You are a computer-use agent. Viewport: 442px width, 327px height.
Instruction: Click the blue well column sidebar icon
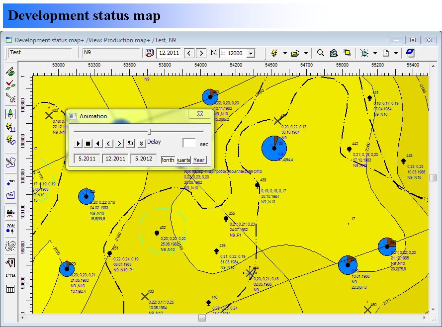point(10,114)
